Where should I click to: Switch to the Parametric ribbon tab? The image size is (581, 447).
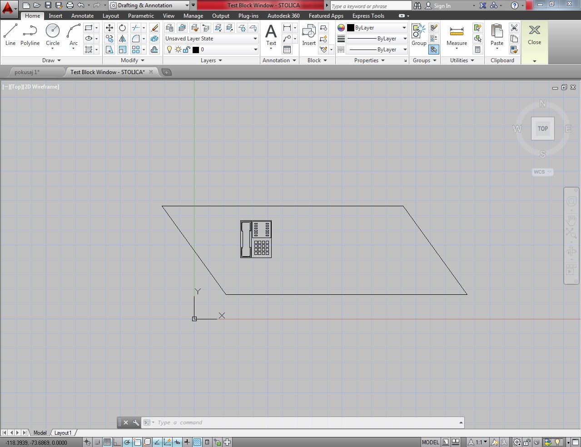141,16
